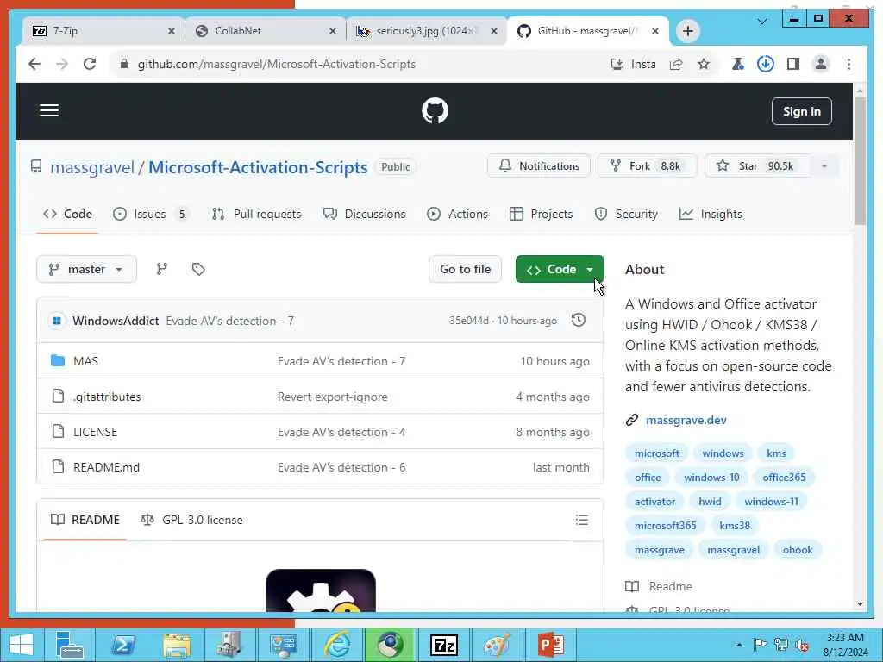Switch to the 7-Zip browser tab

coord(103,31)
